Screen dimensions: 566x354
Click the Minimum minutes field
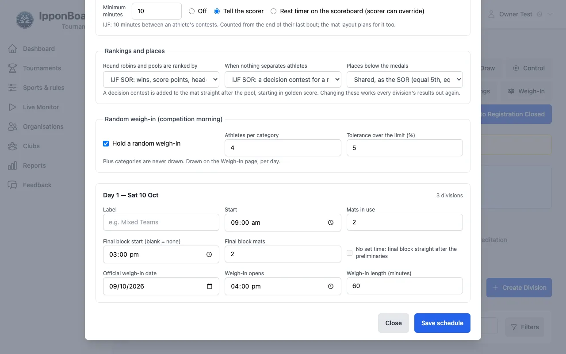(x=157, y=11)
